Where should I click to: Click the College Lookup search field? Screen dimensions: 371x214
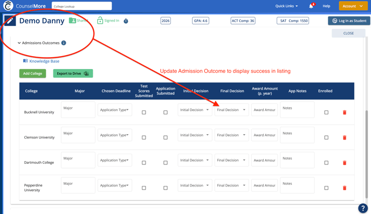coord(81,6)
